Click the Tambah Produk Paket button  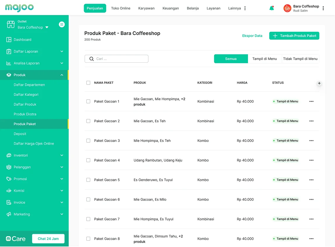click(294, 36)
